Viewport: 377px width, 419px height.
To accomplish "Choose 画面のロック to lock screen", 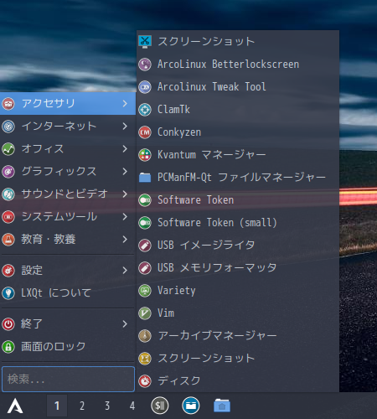I will click(x=68, y=347).
